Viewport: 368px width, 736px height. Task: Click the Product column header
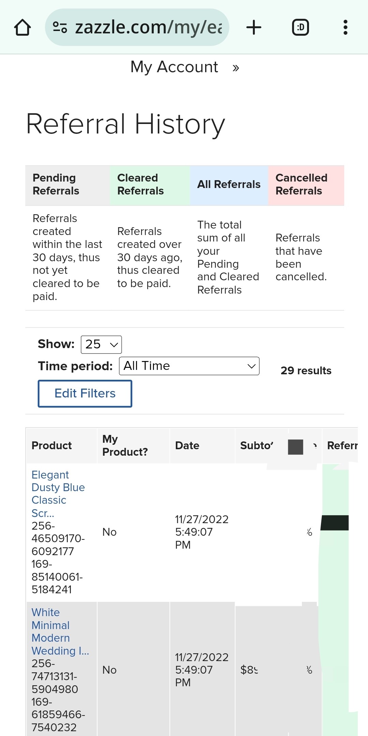(x=52, y=445)
